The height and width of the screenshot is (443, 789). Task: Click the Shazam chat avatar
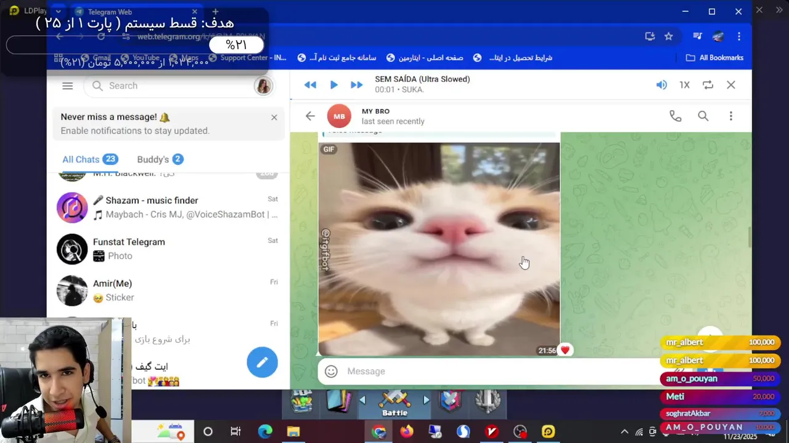72,207
